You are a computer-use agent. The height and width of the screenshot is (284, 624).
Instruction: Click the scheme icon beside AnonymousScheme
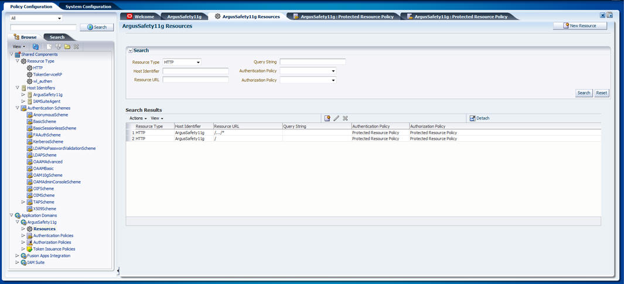click(x=29, y=115)
